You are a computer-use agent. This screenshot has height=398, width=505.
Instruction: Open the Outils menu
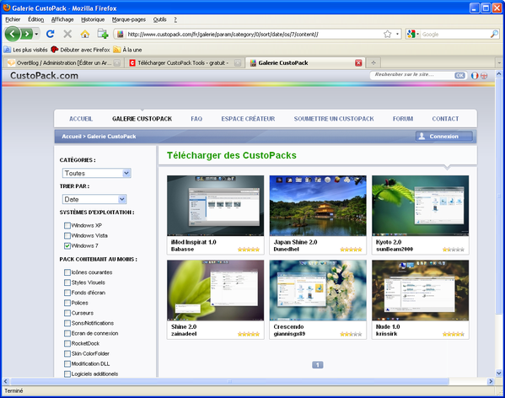[x=159, y=19]
